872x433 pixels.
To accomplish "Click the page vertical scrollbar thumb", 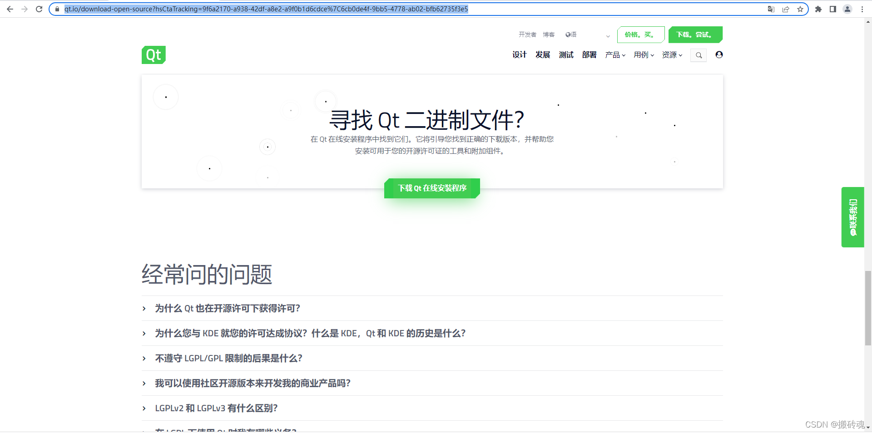I will [868, 308].
